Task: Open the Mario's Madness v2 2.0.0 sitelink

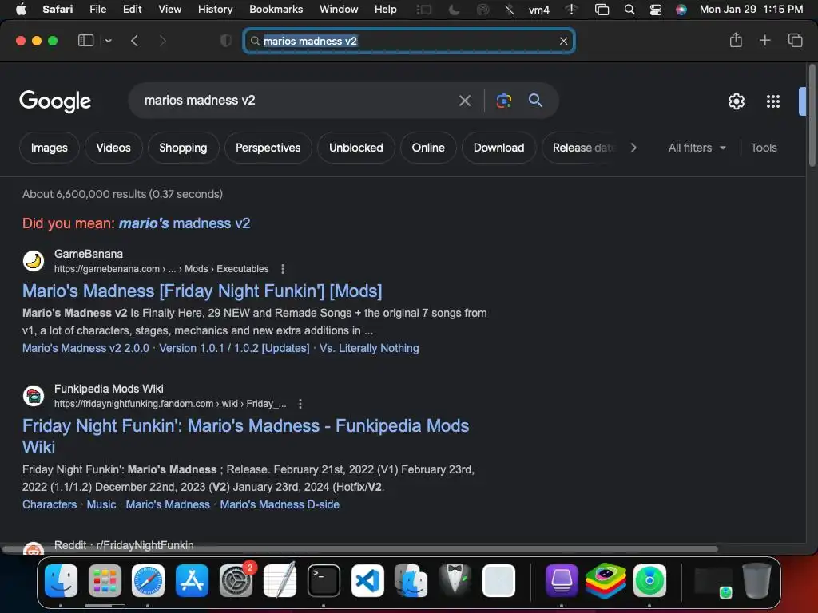Action: (x=85, y=348)
